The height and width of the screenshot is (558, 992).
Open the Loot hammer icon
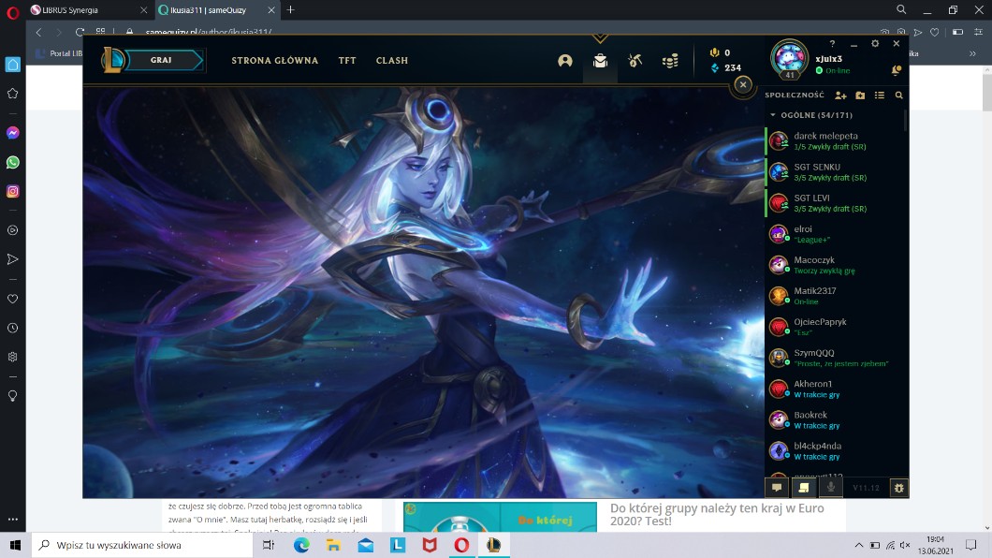(x=635, y=61)
